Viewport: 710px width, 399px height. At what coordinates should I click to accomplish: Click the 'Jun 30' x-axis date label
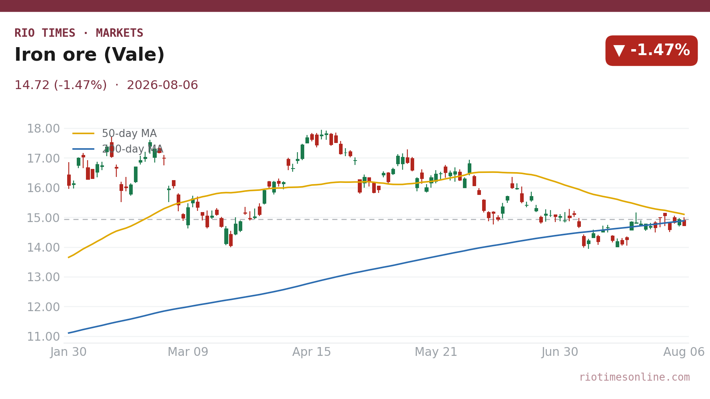click(560, 352)
